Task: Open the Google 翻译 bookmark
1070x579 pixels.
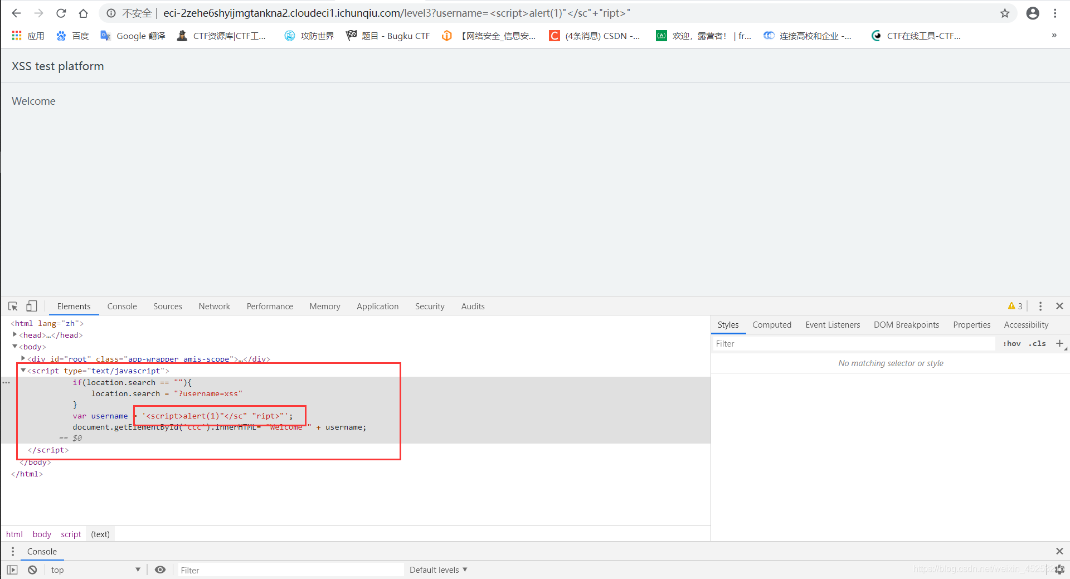Action: coord(133,36)
